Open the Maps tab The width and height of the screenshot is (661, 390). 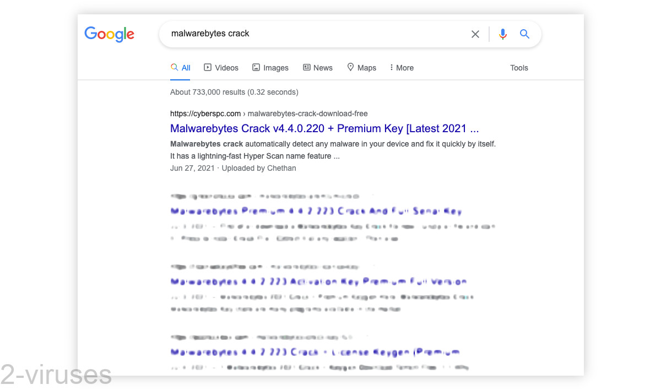361,68
